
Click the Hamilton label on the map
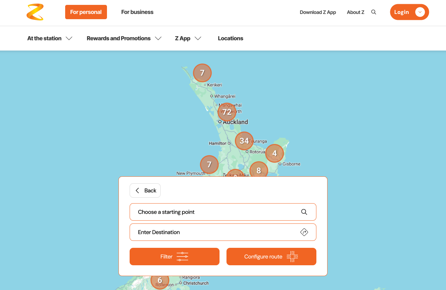click(x=218, y=143)
